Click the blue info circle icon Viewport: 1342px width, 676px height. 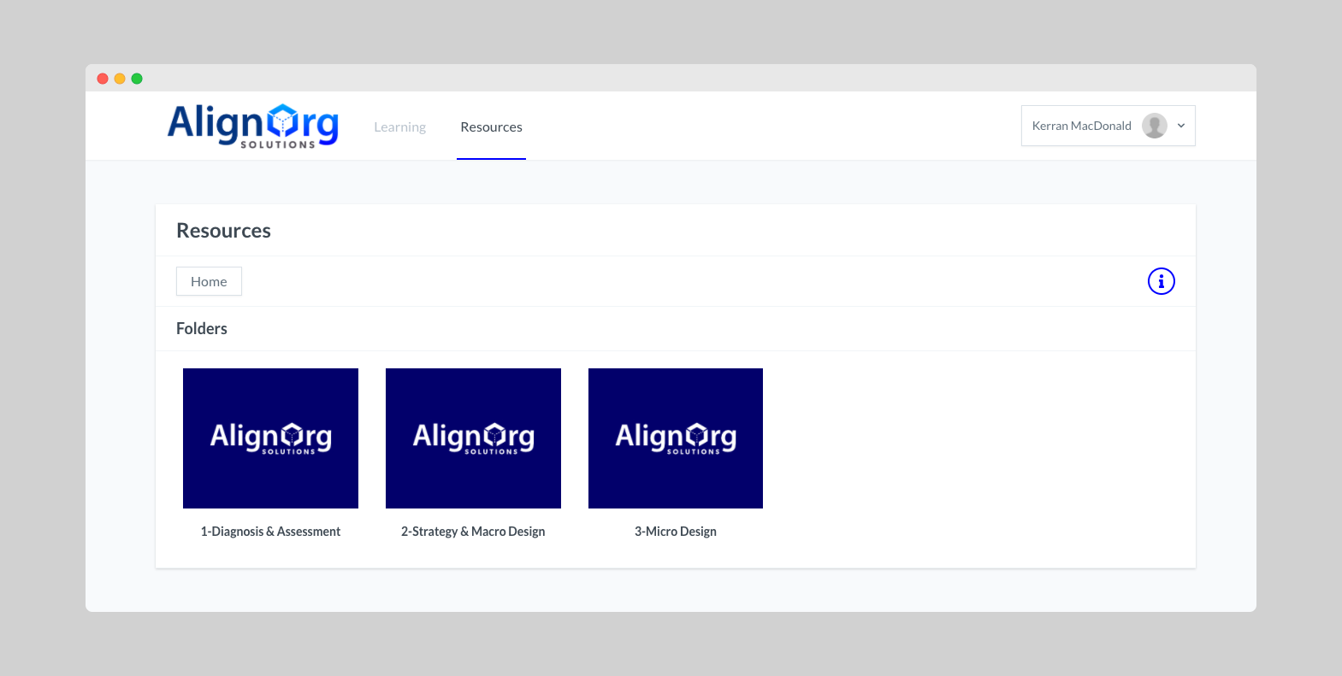pos(1161,281)
